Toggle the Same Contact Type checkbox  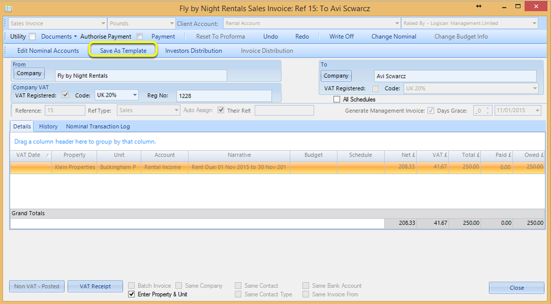(x=238, y=294)
